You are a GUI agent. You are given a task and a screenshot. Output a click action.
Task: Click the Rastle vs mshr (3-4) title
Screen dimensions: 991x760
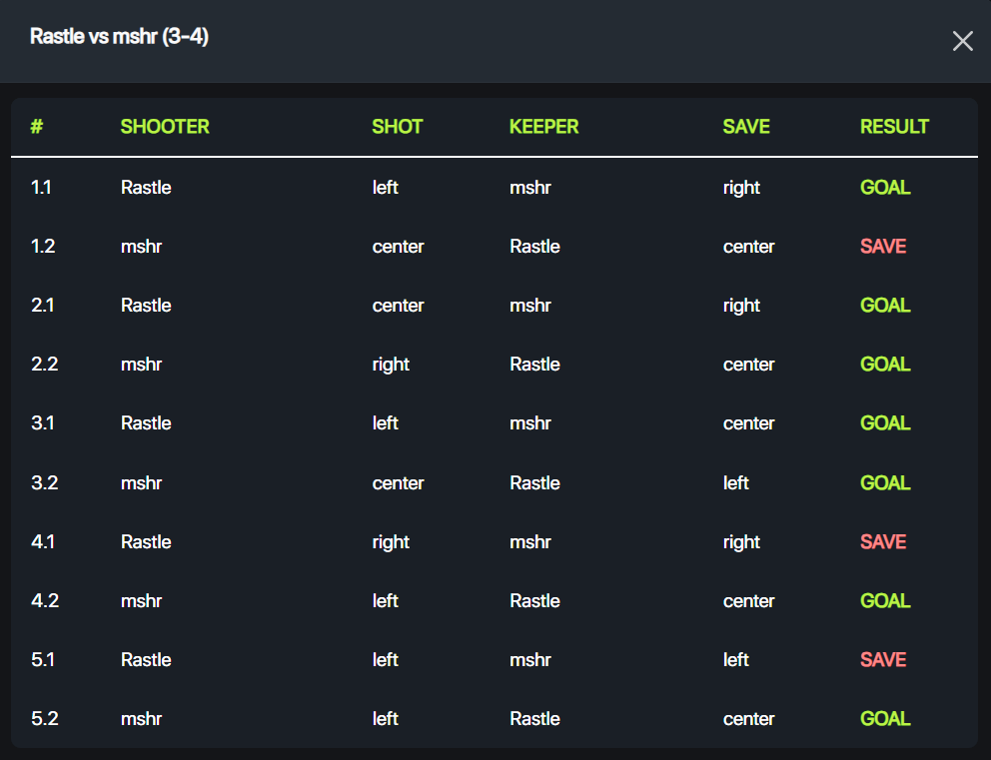click(119, 37)
